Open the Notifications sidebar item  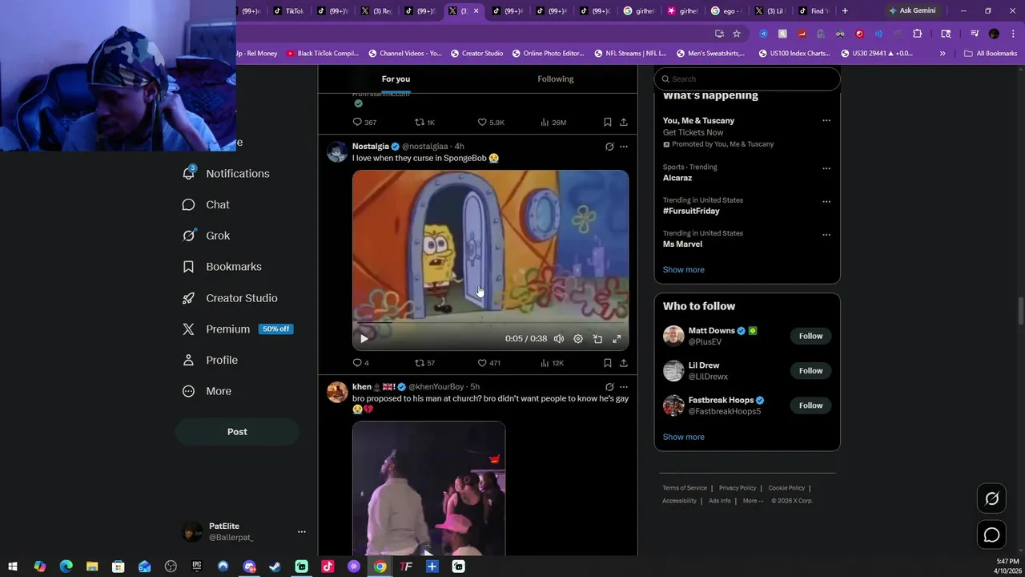coord(226,173)
